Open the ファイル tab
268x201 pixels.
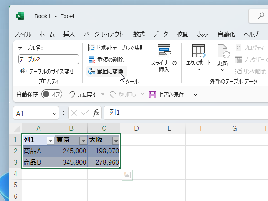[23, 34]
